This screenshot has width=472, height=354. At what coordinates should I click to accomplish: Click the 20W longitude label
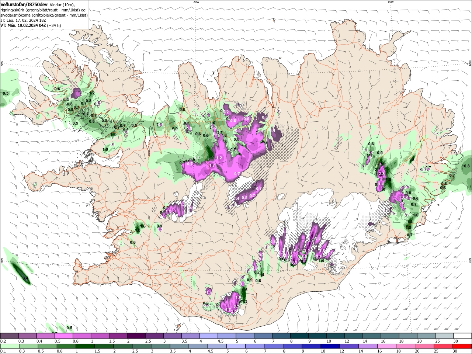click(196, 2)
